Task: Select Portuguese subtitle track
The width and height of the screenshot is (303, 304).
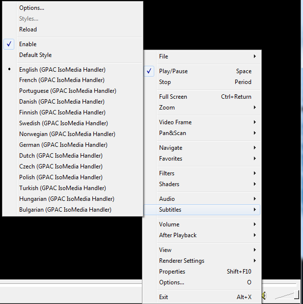Action: point(73,91)
